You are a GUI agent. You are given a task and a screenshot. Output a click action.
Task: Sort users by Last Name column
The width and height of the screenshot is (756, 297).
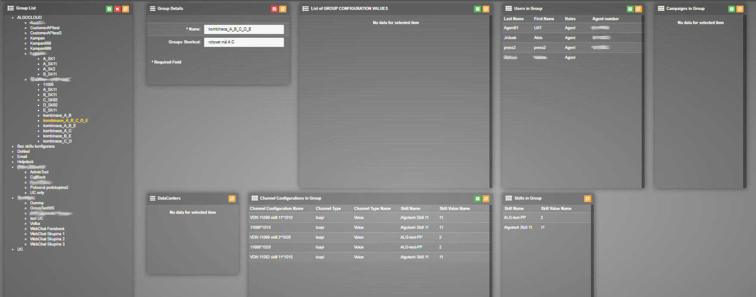tap(513, 19)
